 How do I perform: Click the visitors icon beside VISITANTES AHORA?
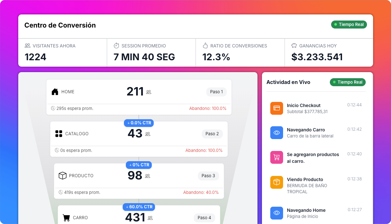tap(28, 46)
